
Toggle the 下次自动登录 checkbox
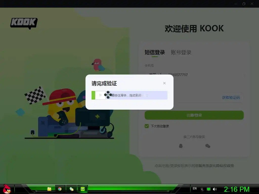147,126
